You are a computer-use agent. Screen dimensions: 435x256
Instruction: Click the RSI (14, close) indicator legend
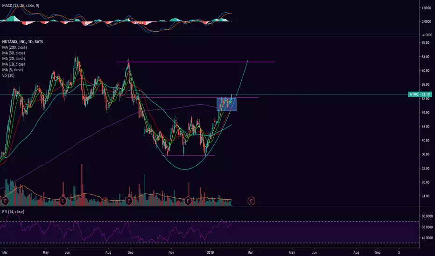13,212
